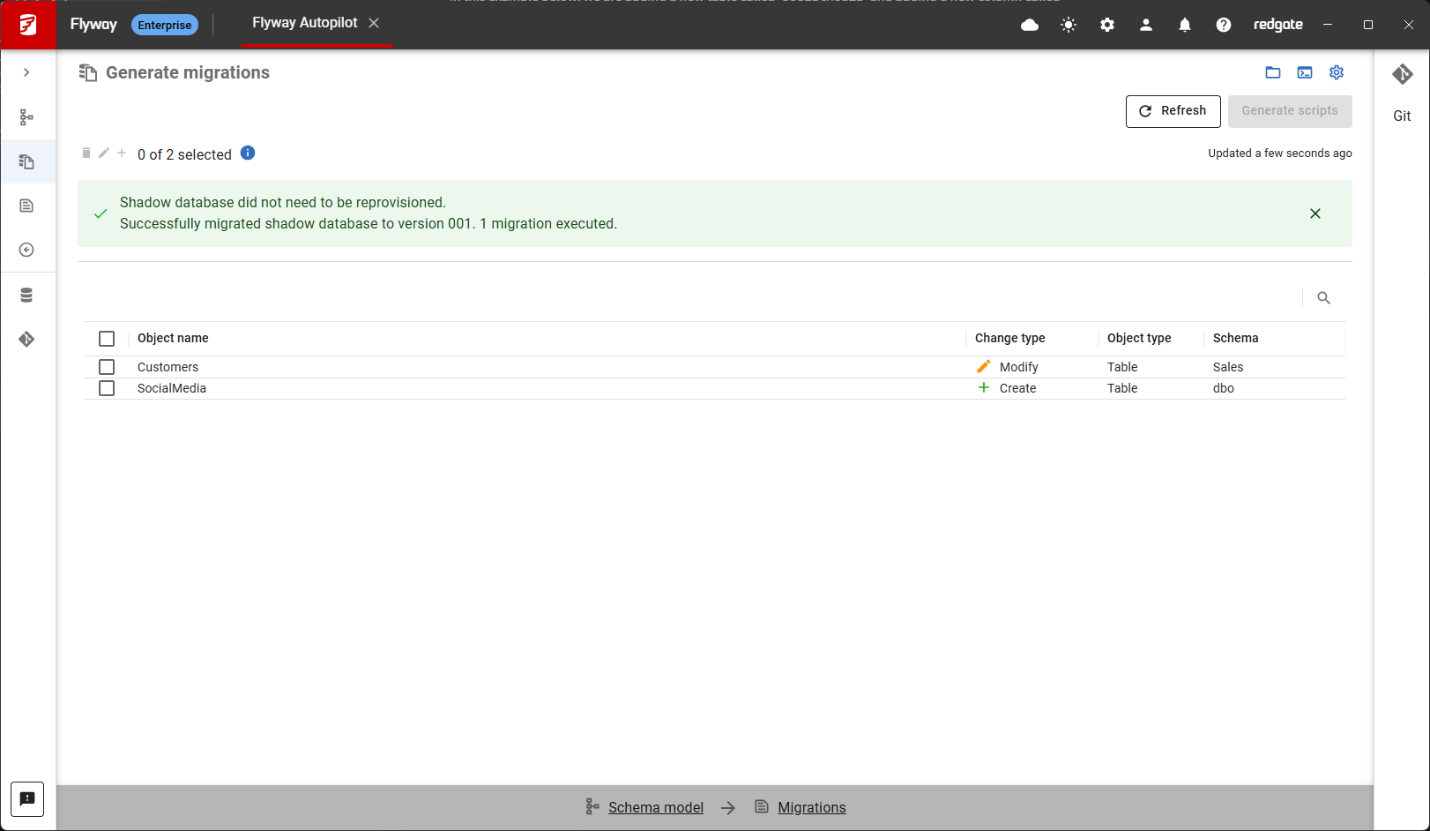This screenshot has height=831, width=1430.
Task: Sort by Schema column header
Action: 1236,338
